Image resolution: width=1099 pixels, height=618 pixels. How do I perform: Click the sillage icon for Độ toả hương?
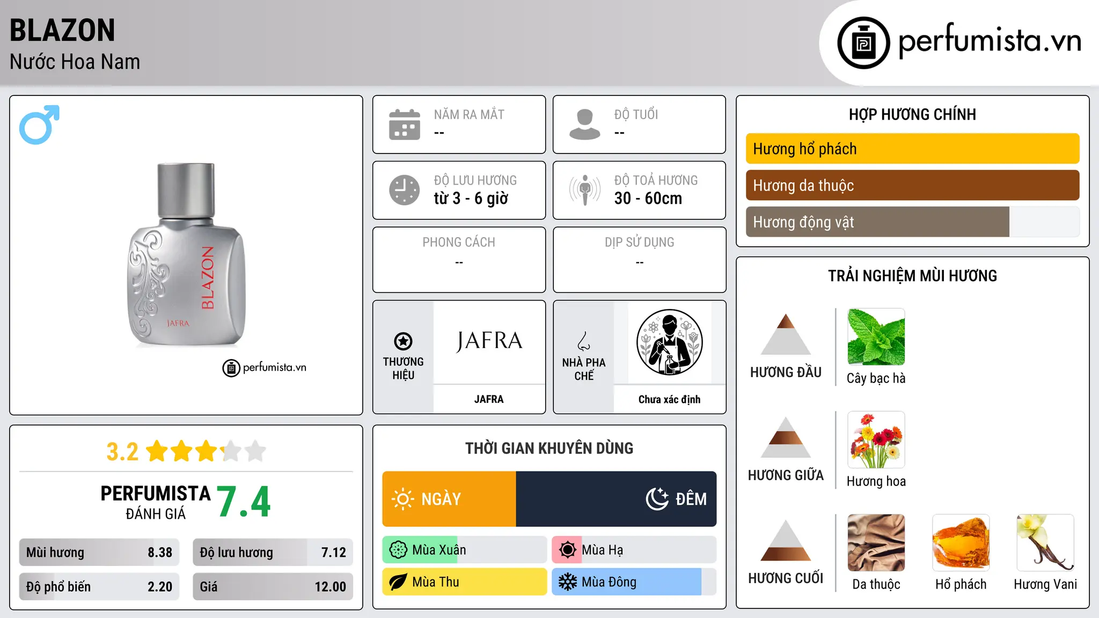(584, 190)
